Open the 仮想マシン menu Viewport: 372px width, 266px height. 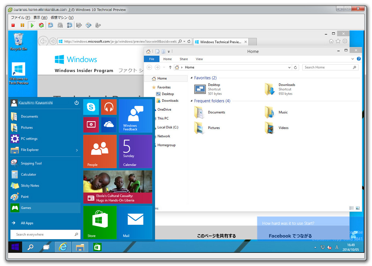coord(62,17)
